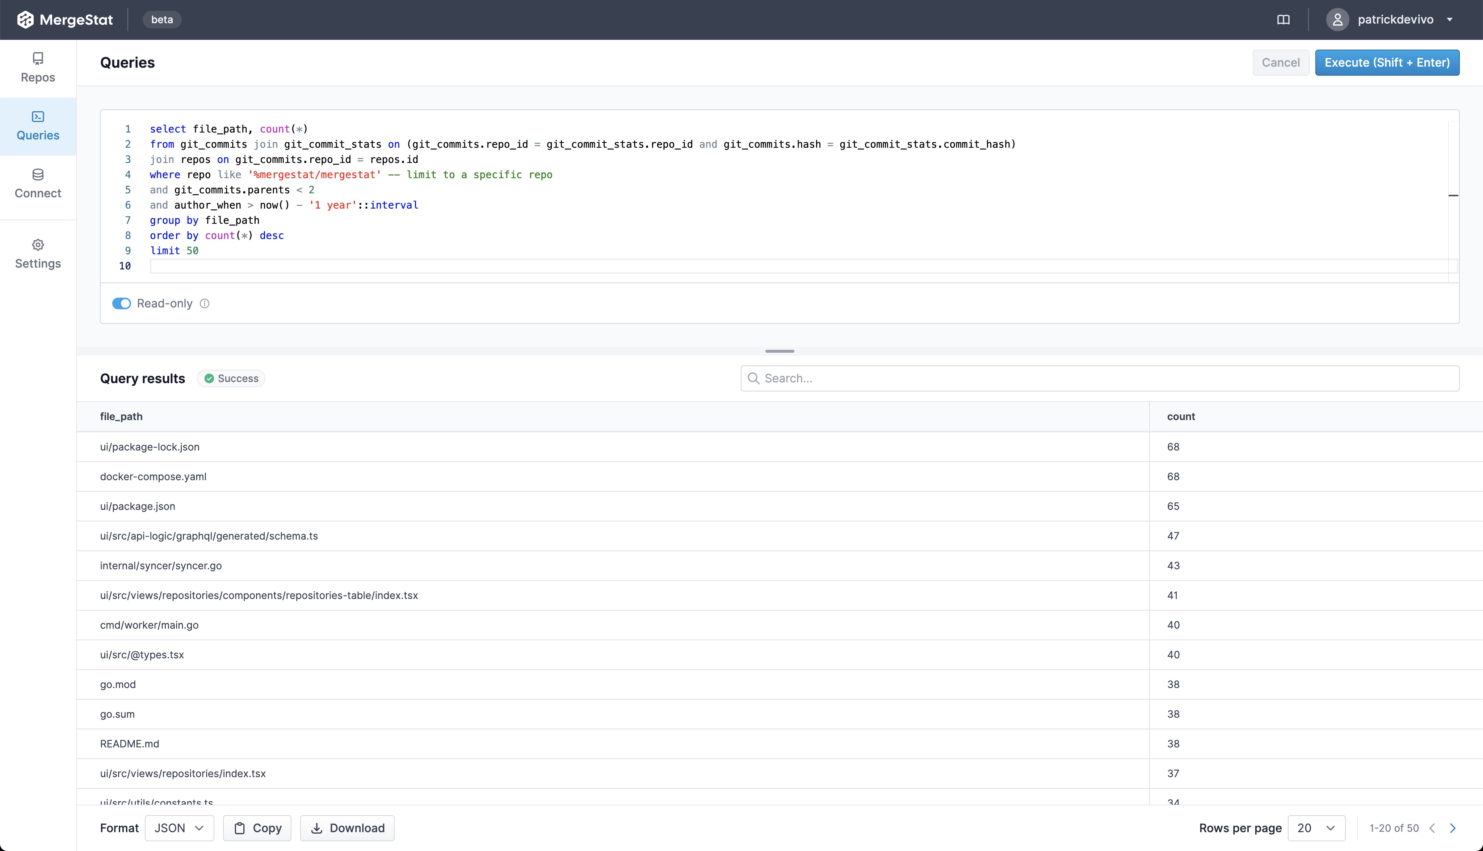
Task: Click the user avatar icon
Action: (1337, 20)
